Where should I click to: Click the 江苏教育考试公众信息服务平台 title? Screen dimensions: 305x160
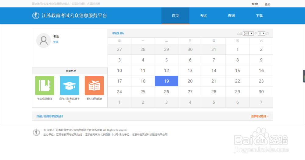[x=74, y=16]
